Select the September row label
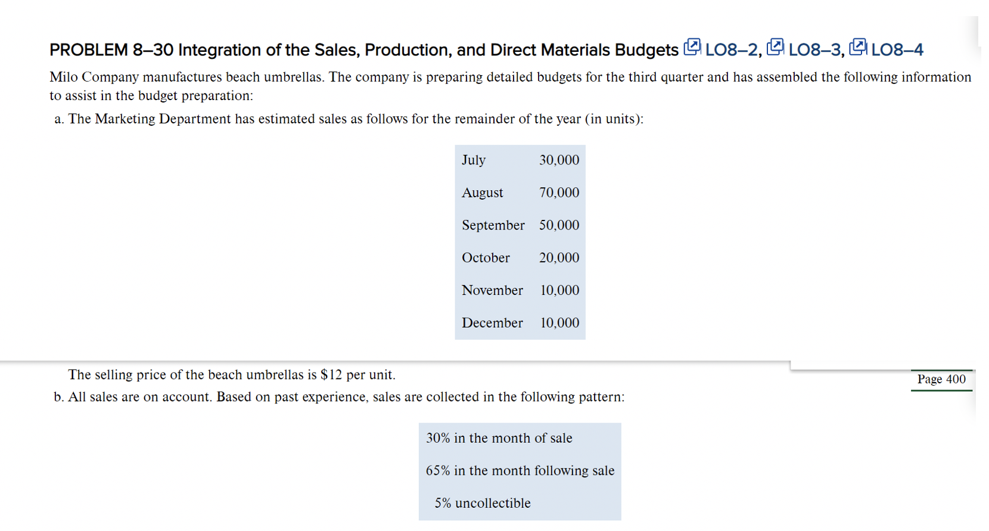Viewport: 989px width, 531px height. click(493, 225)
